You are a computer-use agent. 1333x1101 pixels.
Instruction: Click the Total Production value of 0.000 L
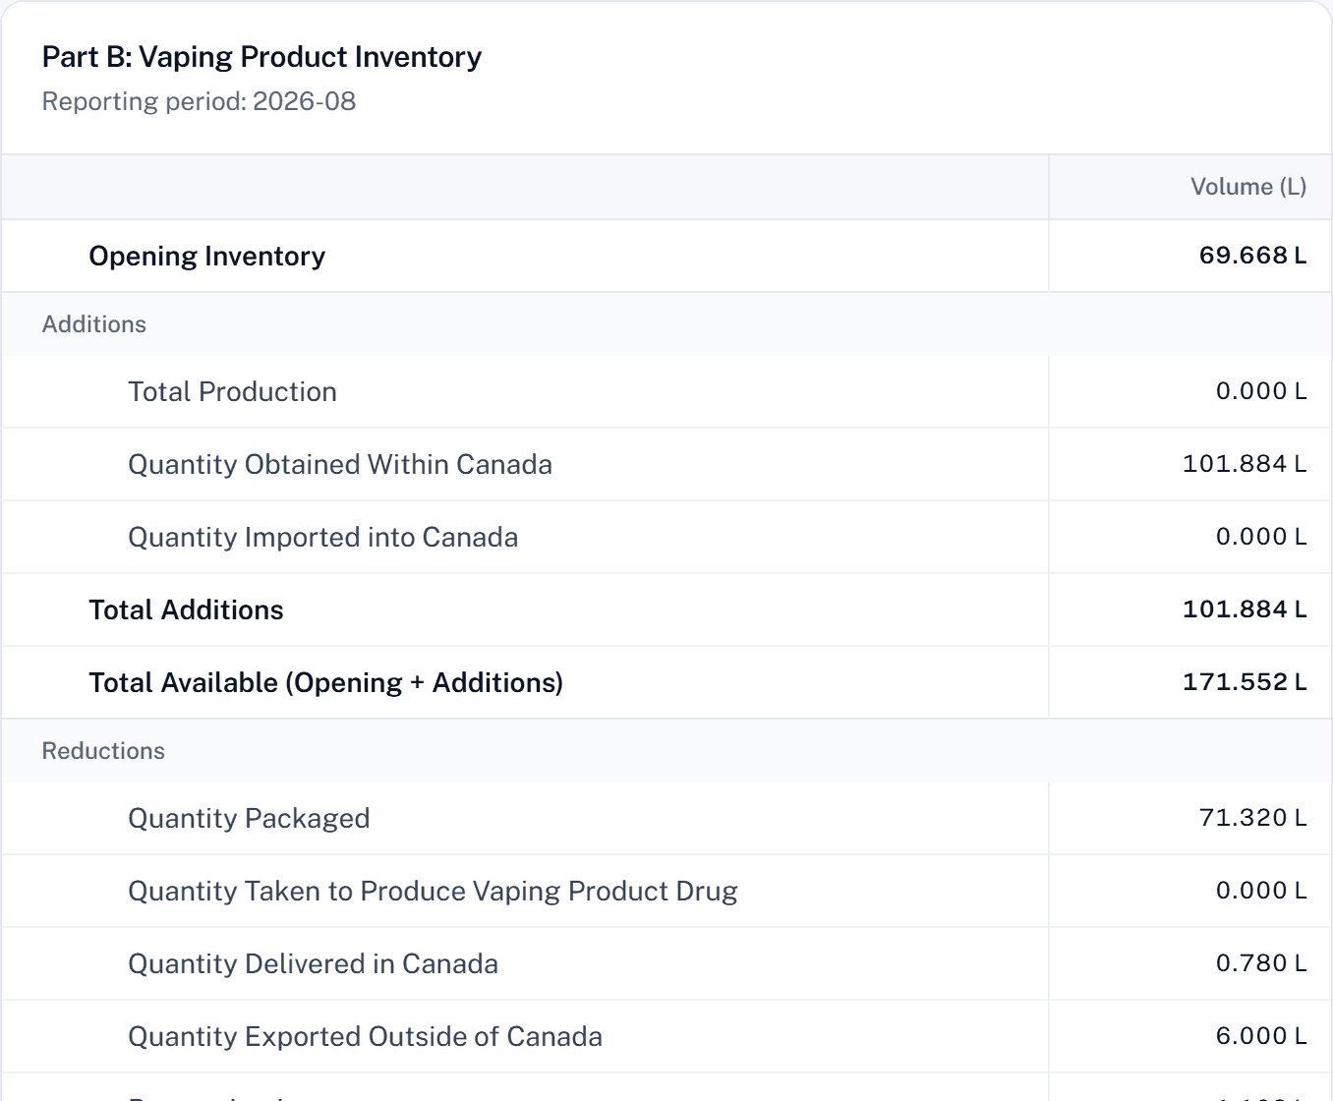[x=1261, y=391]
